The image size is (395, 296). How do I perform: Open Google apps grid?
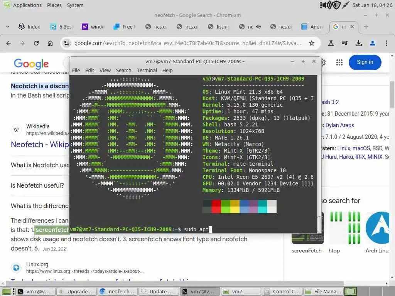point(339,62)
